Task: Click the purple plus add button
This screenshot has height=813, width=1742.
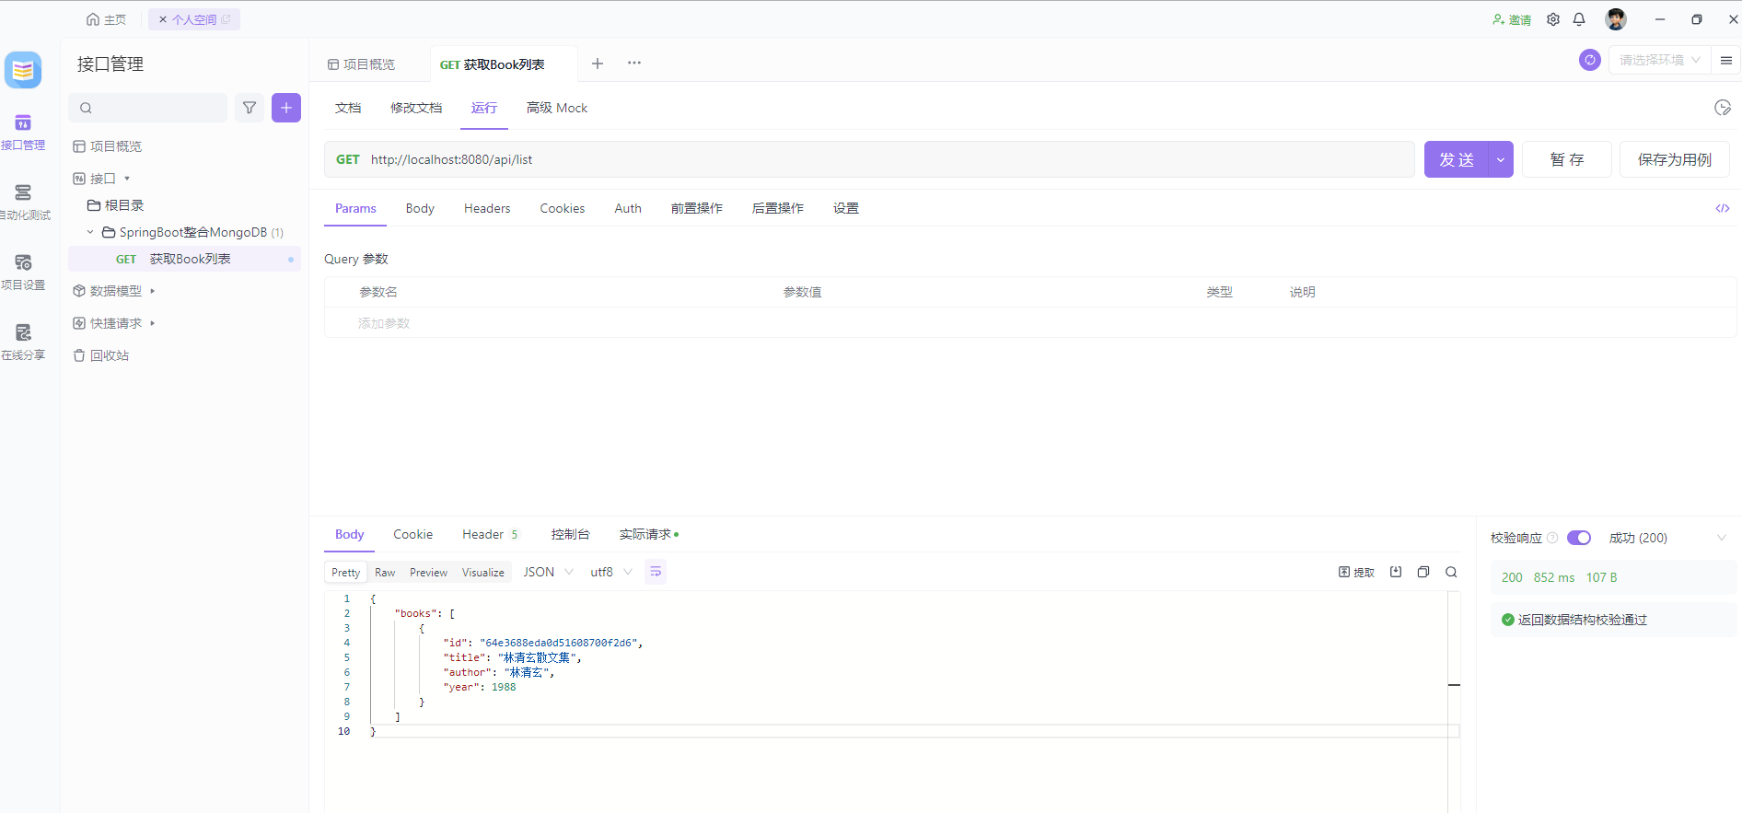Action: click(286, 108)
